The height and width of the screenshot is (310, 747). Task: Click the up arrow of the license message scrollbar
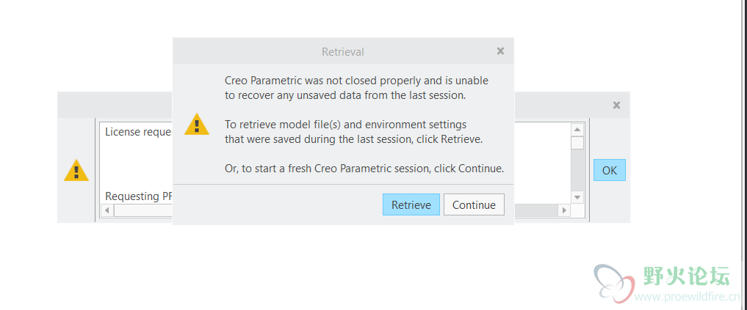tap(577, 130)
